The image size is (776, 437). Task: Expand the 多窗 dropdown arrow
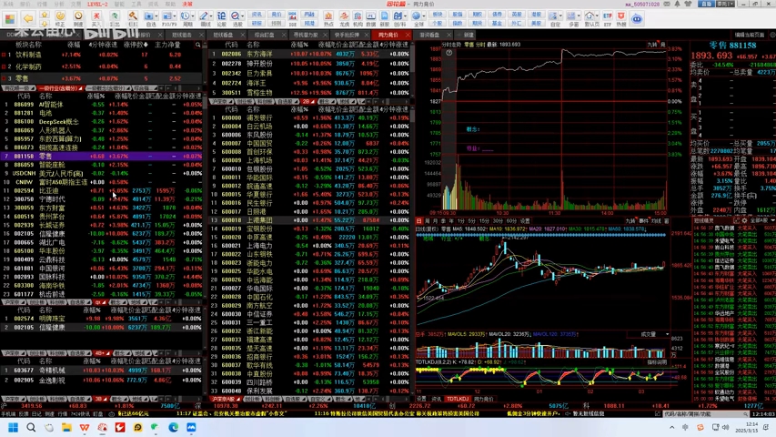pyautogui.click(x=579, y=16)
